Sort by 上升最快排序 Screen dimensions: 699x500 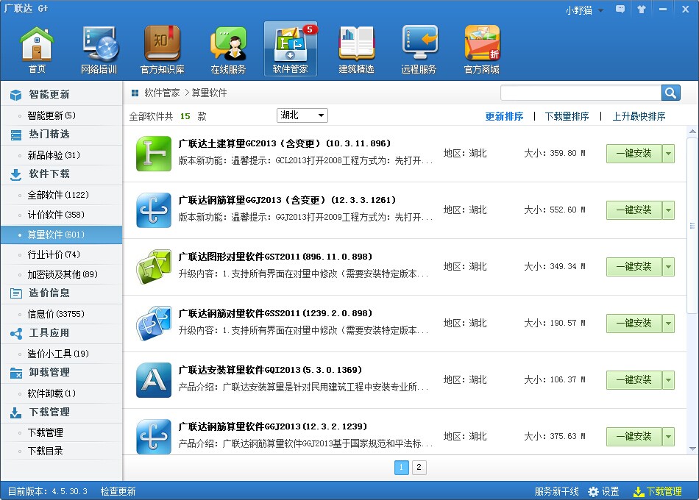pyautogui.click(x=639, y=117)
